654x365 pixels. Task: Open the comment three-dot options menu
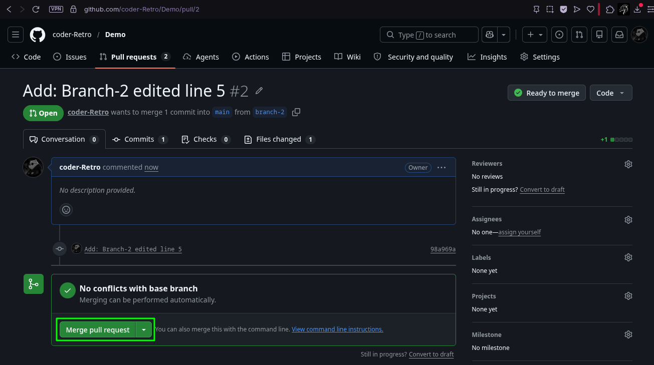point(442,167)
